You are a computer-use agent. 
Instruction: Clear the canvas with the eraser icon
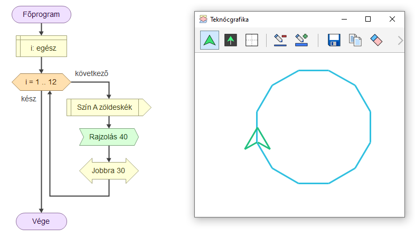click(376, 40)
